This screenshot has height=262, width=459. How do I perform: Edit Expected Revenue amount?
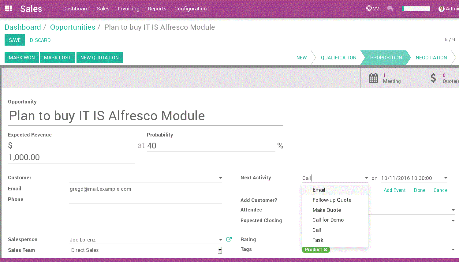(71, 157)
